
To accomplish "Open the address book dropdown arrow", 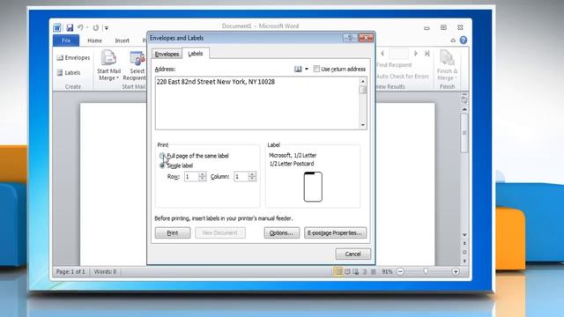I will [x=307, y=69].
